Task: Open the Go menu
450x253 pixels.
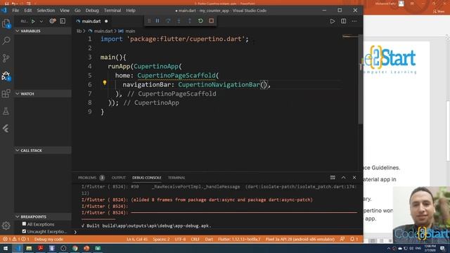Action: pos(77,11)
